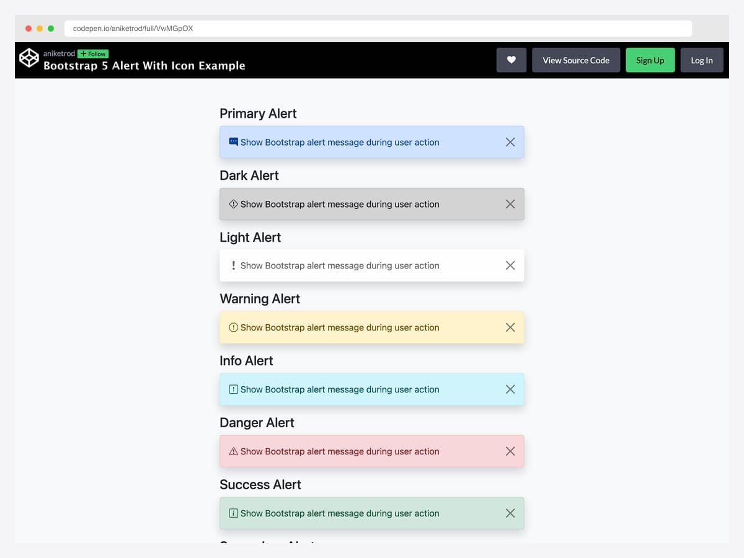Click the info square icon in Success alert
Screen dimensions: 744x558
pos(233,513)
